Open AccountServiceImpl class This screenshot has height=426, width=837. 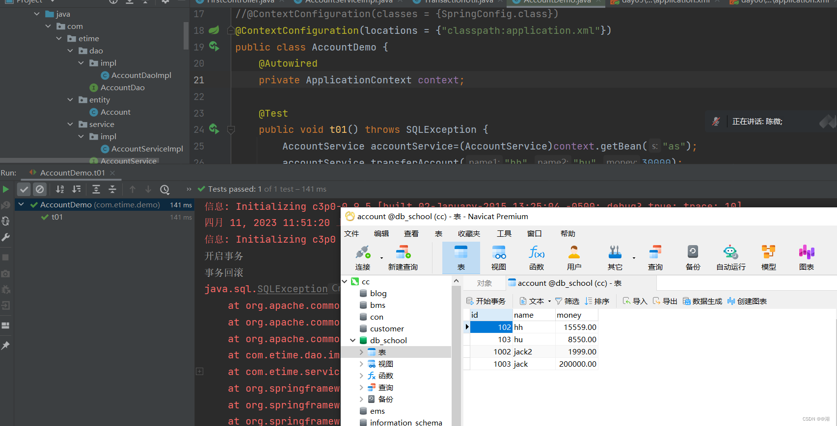pyautogui.click(x=147, y=149)
